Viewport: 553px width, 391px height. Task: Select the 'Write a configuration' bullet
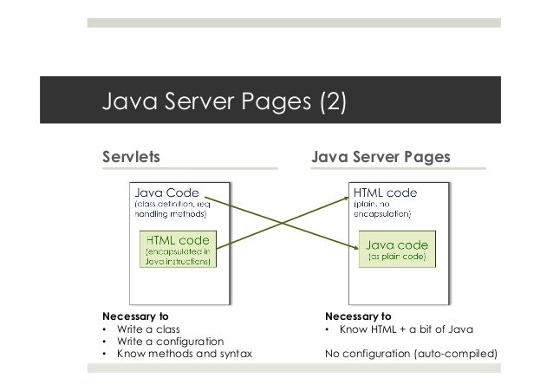pos(171,342)
